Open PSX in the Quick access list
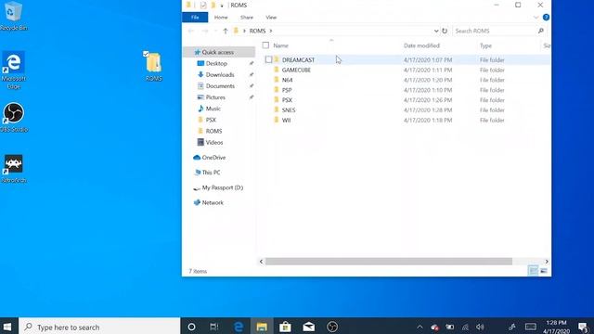 coord(211,120)
